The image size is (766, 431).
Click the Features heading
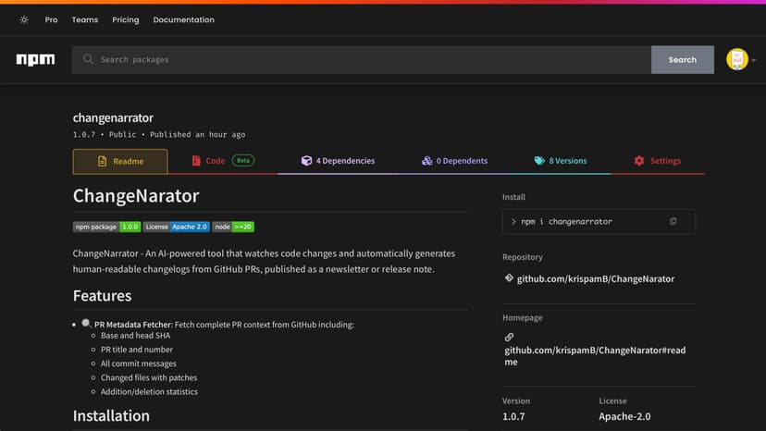click(x=102, y=296)
